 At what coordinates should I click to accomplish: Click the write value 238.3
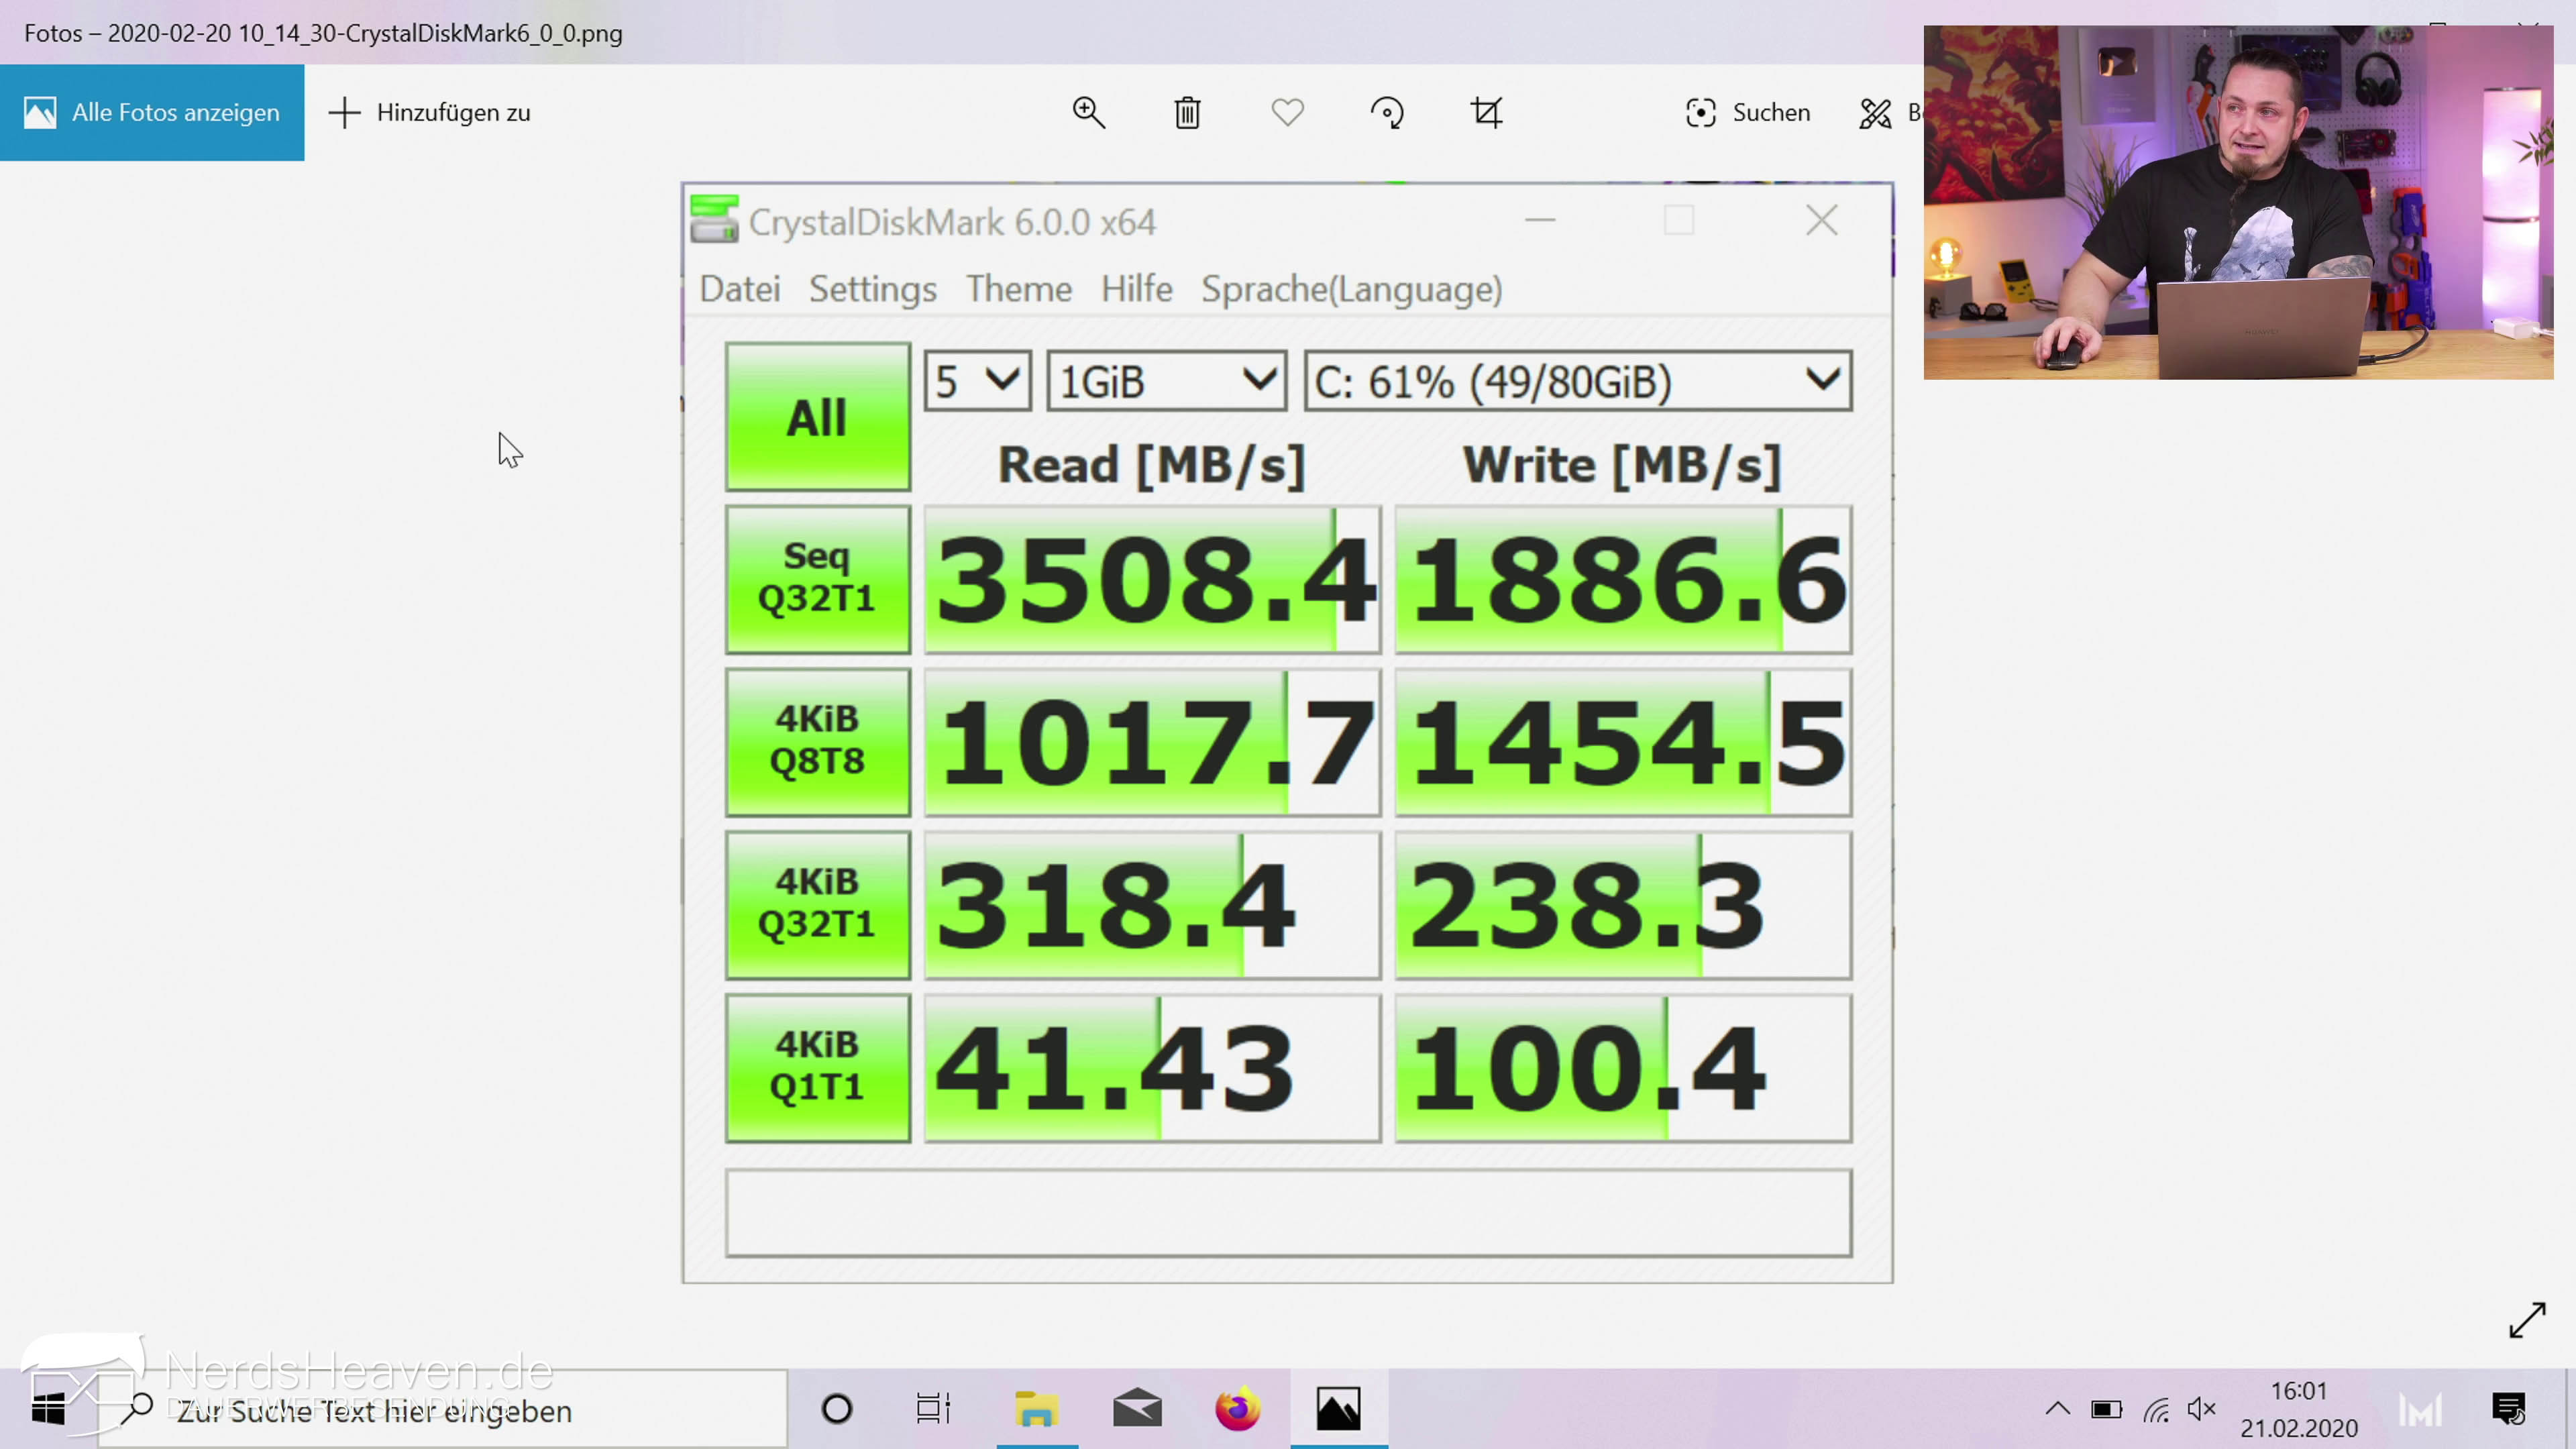1623,905
